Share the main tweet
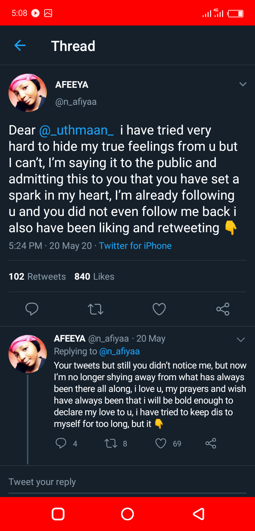The height and width of the screenshot is (531, 255). 223,309
